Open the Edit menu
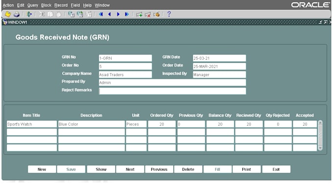This screenshot has height=184, width=333. pos(21,5)
